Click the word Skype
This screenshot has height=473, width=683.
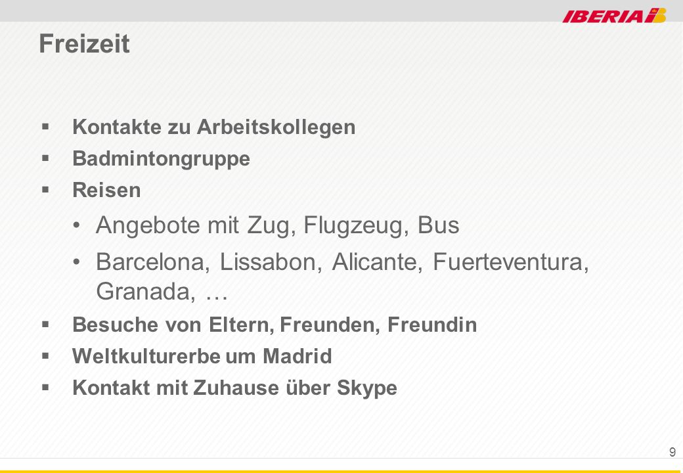tap(366, 388)
